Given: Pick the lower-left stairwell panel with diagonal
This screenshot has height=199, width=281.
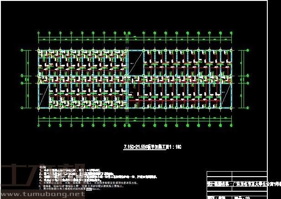Looking at the screenshot, I should [x=43, y=95].
